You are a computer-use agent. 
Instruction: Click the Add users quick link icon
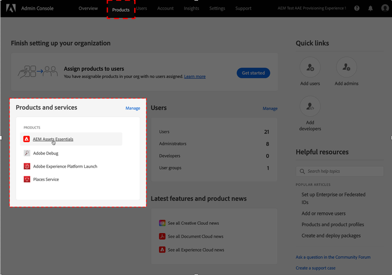tap(310, 67)
